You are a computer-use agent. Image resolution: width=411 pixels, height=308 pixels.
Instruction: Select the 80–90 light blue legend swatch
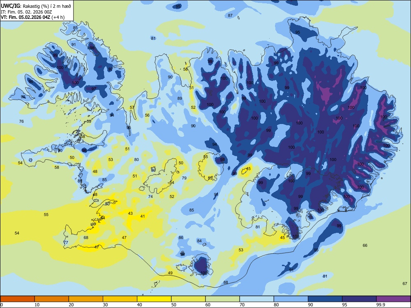(291, 299)
